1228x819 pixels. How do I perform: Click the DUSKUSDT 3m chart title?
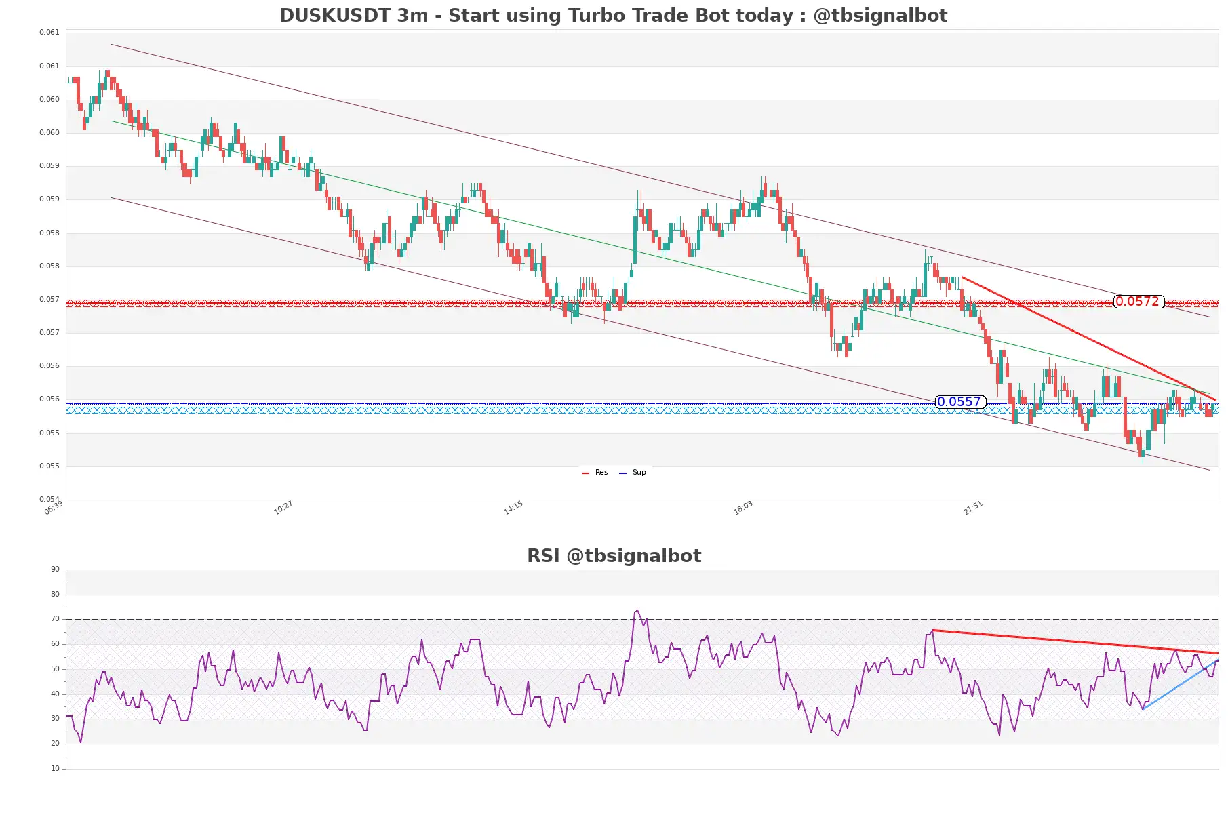click(x=613, y=16)
